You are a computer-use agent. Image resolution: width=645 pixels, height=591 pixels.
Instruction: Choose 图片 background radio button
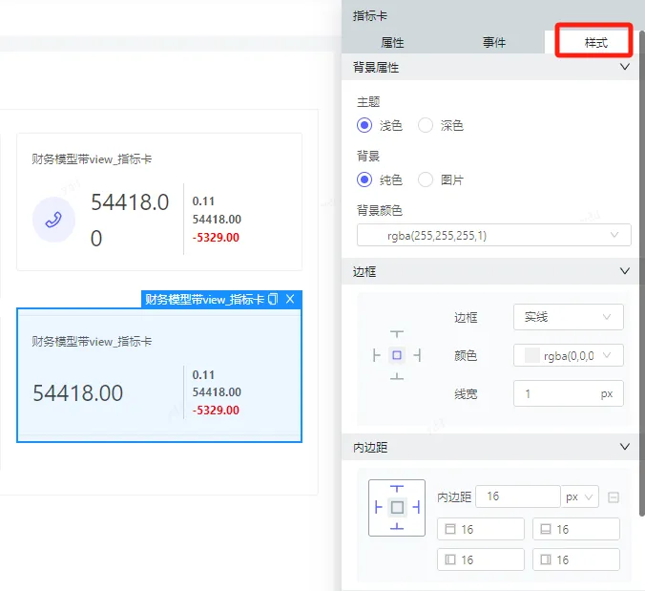pos(426,179)
